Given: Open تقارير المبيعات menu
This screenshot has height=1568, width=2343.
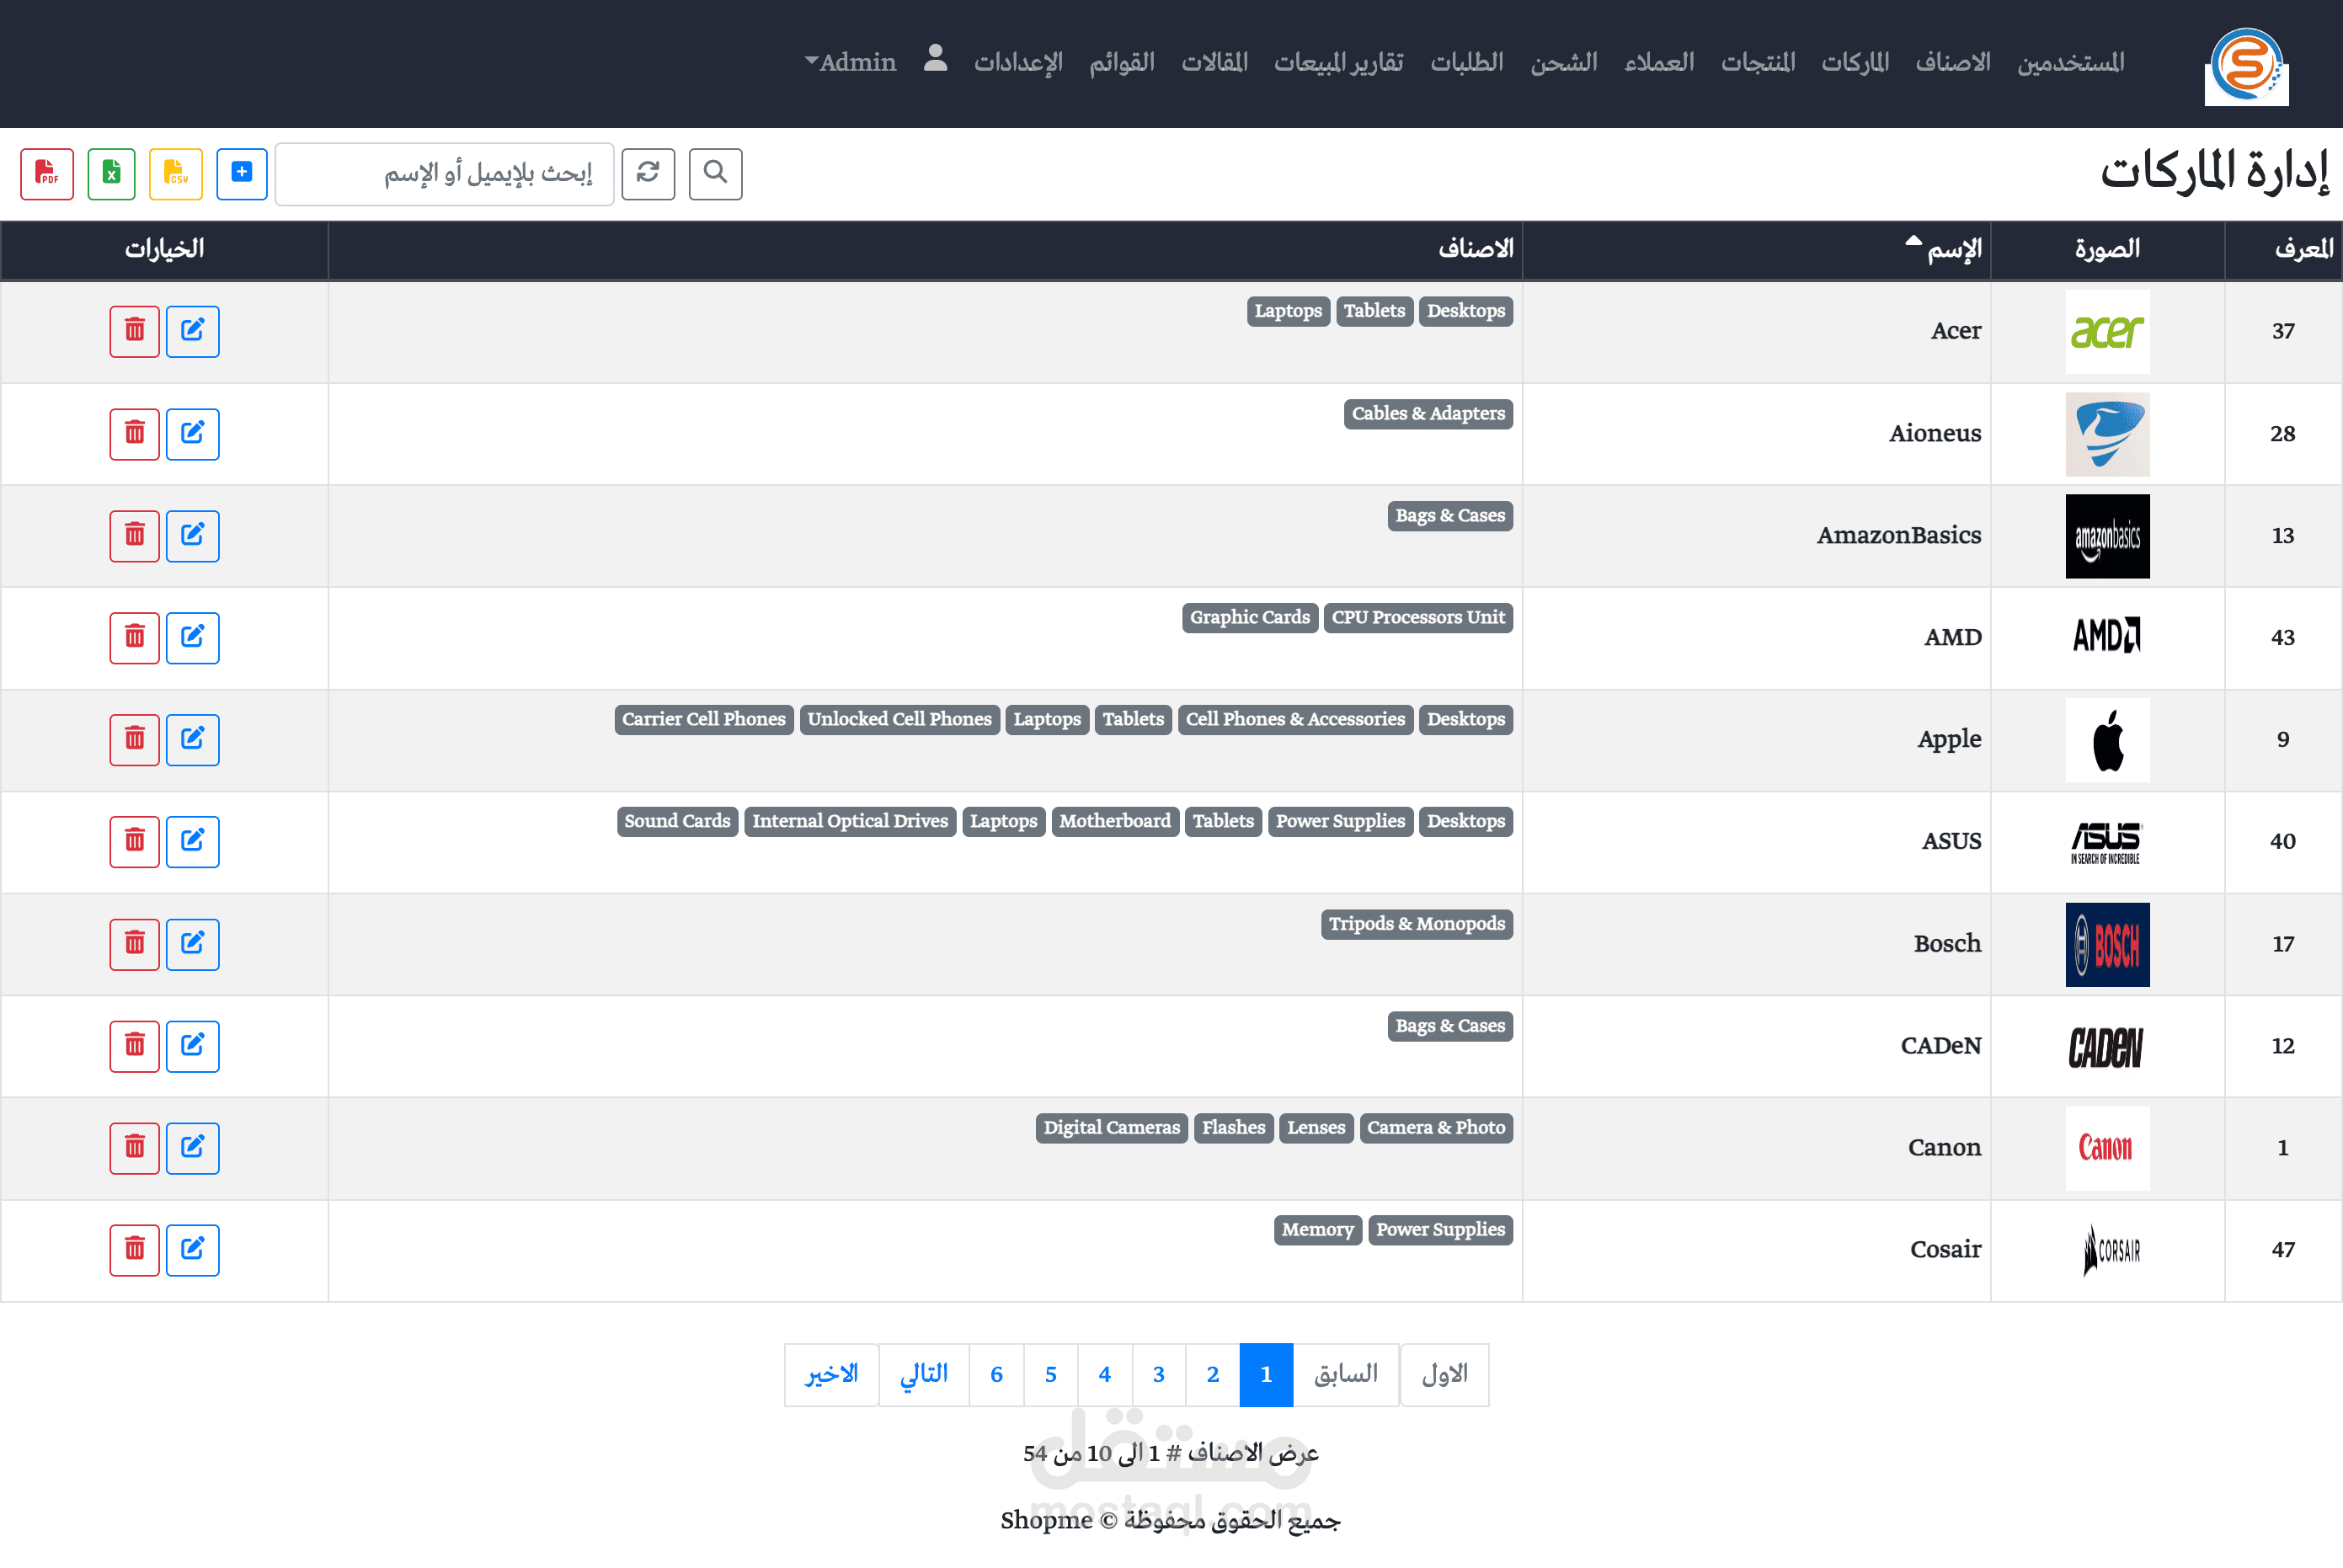Looking at the screenshot, I should (x=1339, y=62).
